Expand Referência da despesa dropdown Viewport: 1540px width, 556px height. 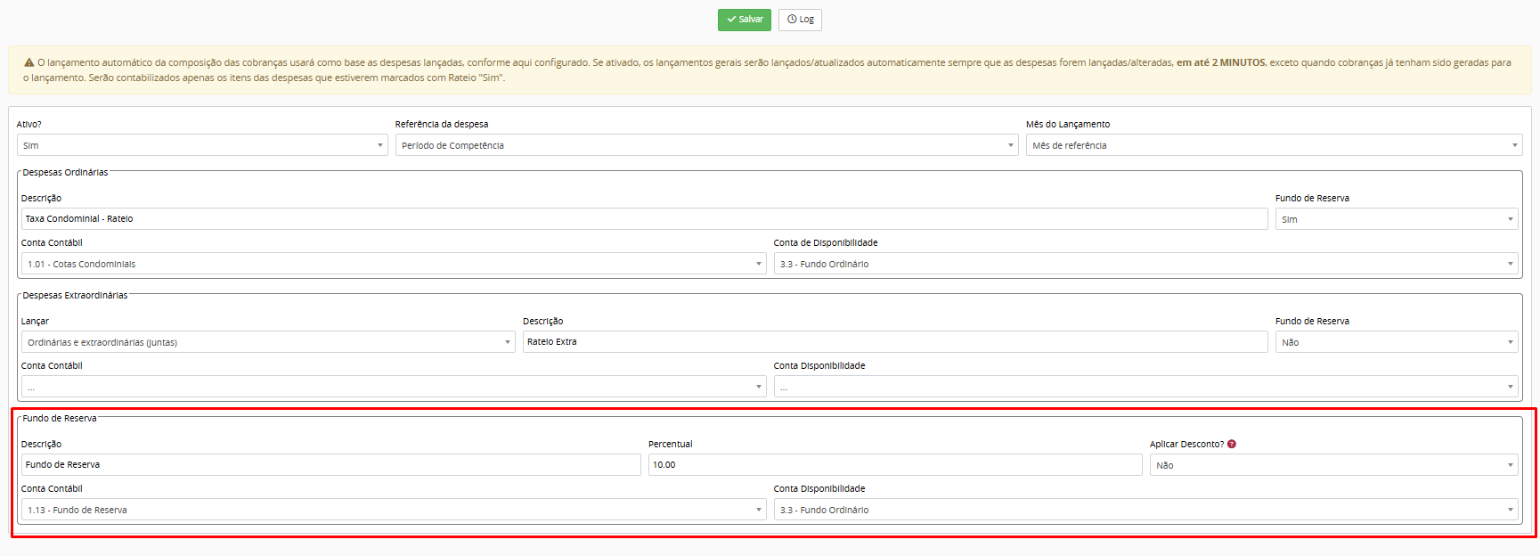[x=706, y=145]
